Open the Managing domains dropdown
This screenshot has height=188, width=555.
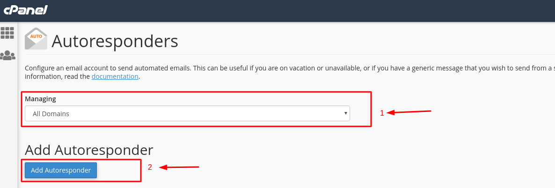187,113
